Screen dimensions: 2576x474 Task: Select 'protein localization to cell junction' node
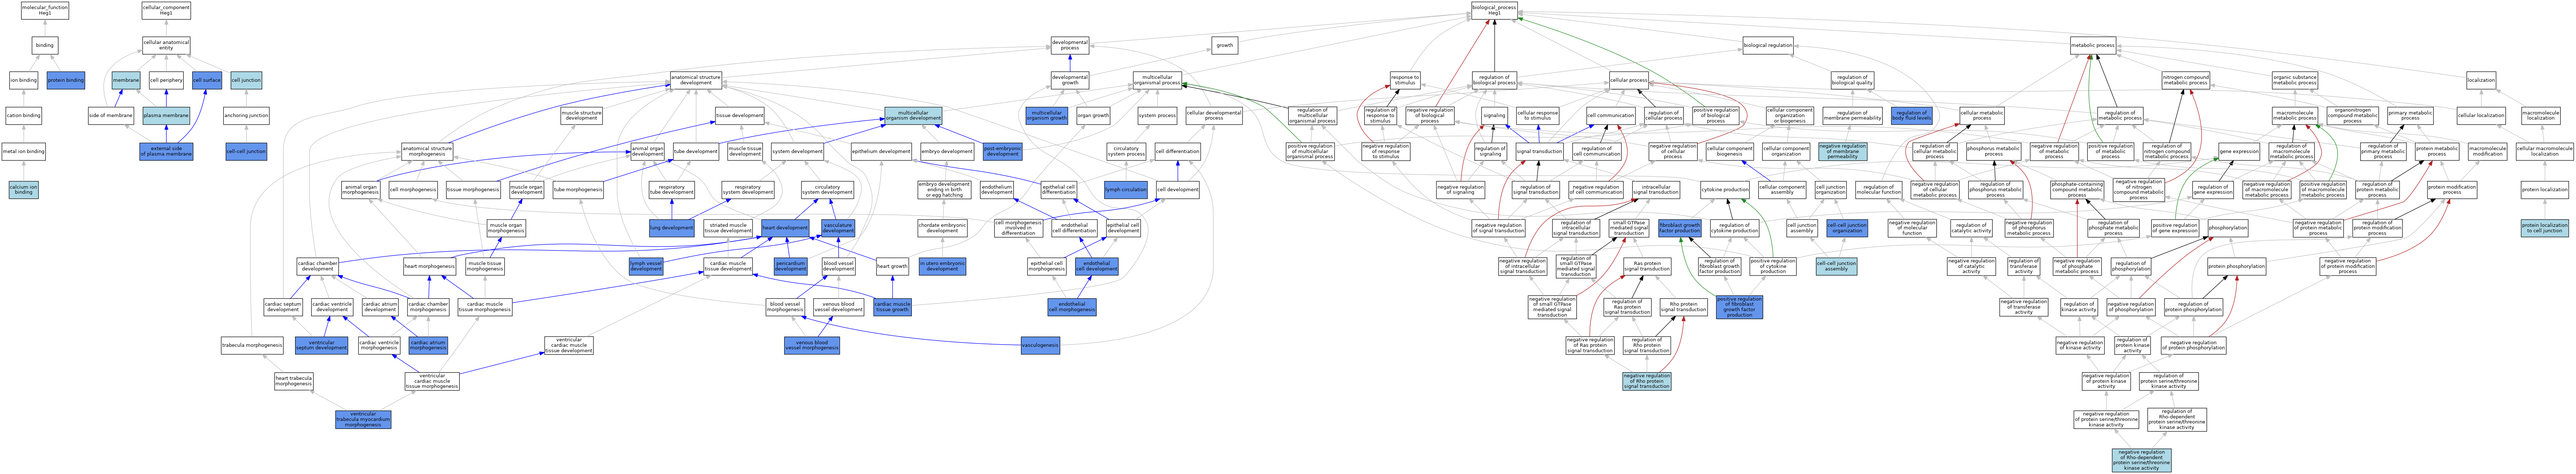click(x=2544, y=228)
